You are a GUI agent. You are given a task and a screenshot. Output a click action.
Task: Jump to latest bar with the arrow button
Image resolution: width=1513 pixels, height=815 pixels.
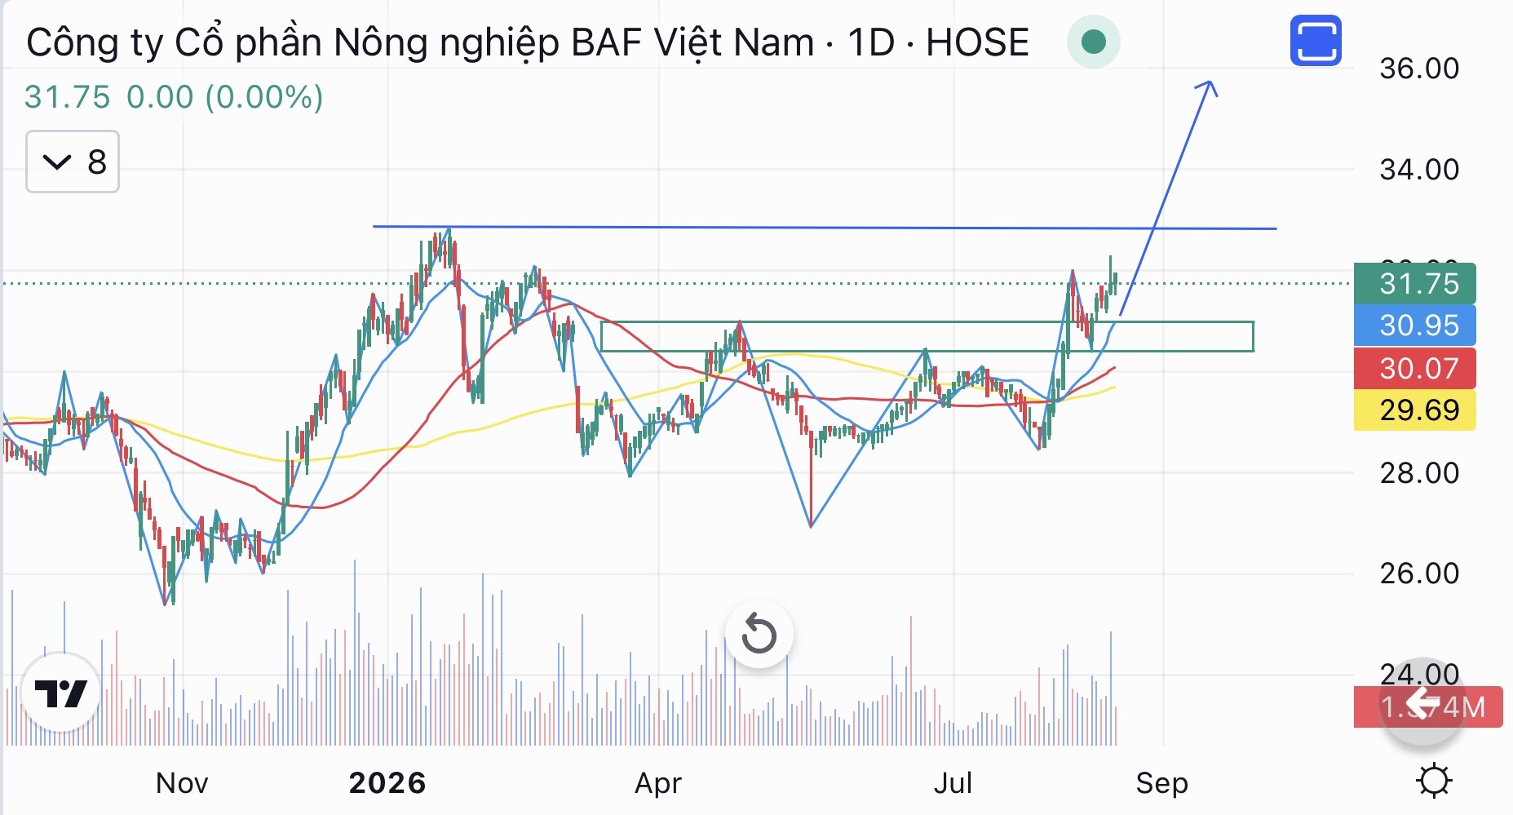(1423, 702)
